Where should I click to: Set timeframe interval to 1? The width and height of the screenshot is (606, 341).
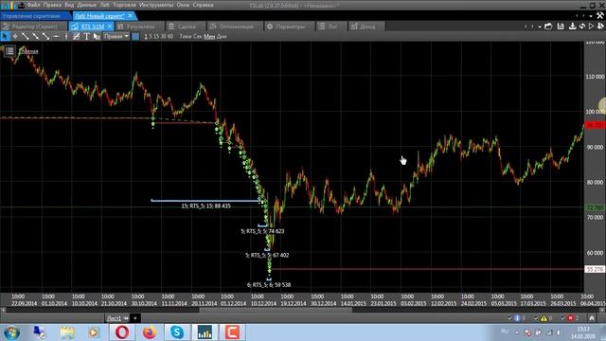(x=146, y=36)
